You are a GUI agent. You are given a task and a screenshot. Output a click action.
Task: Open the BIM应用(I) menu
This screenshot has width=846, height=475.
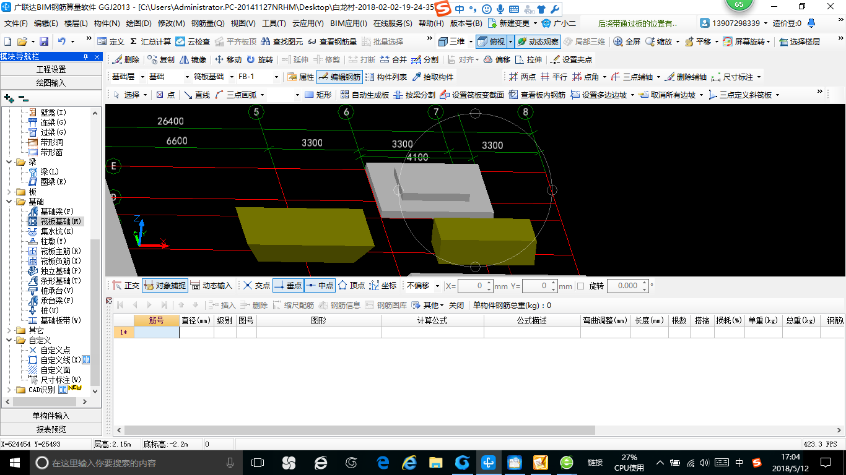point(348,23)
